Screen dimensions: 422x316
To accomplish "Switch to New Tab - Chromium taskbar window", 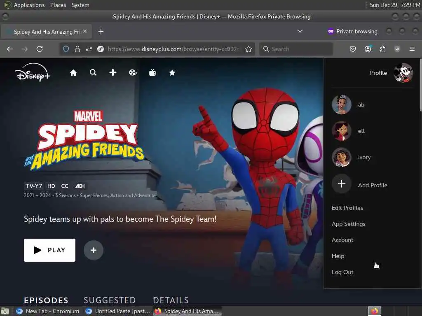I will click(x=47, y=311).
